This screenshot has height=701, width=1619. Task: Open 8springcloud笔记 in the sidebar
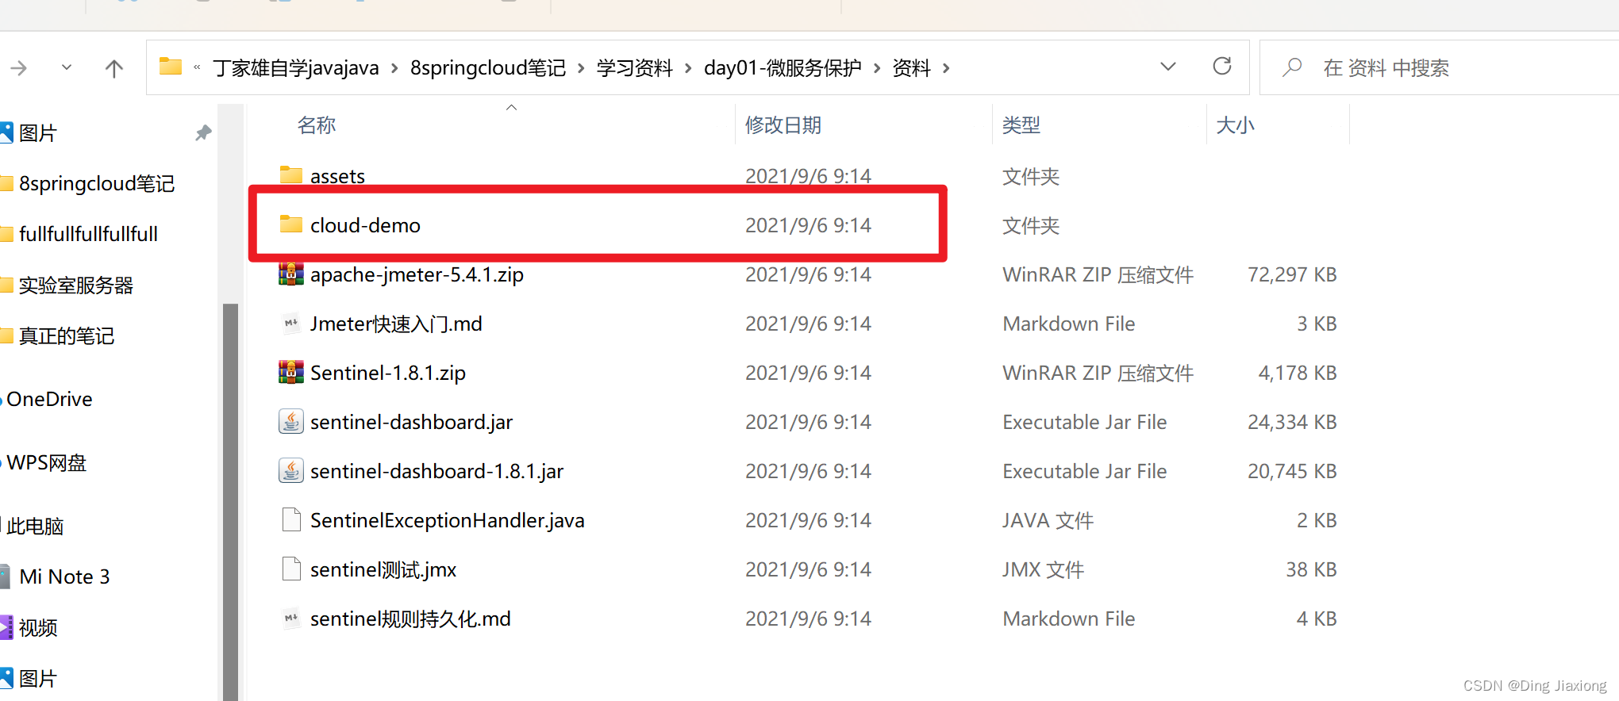pos(96,183)
